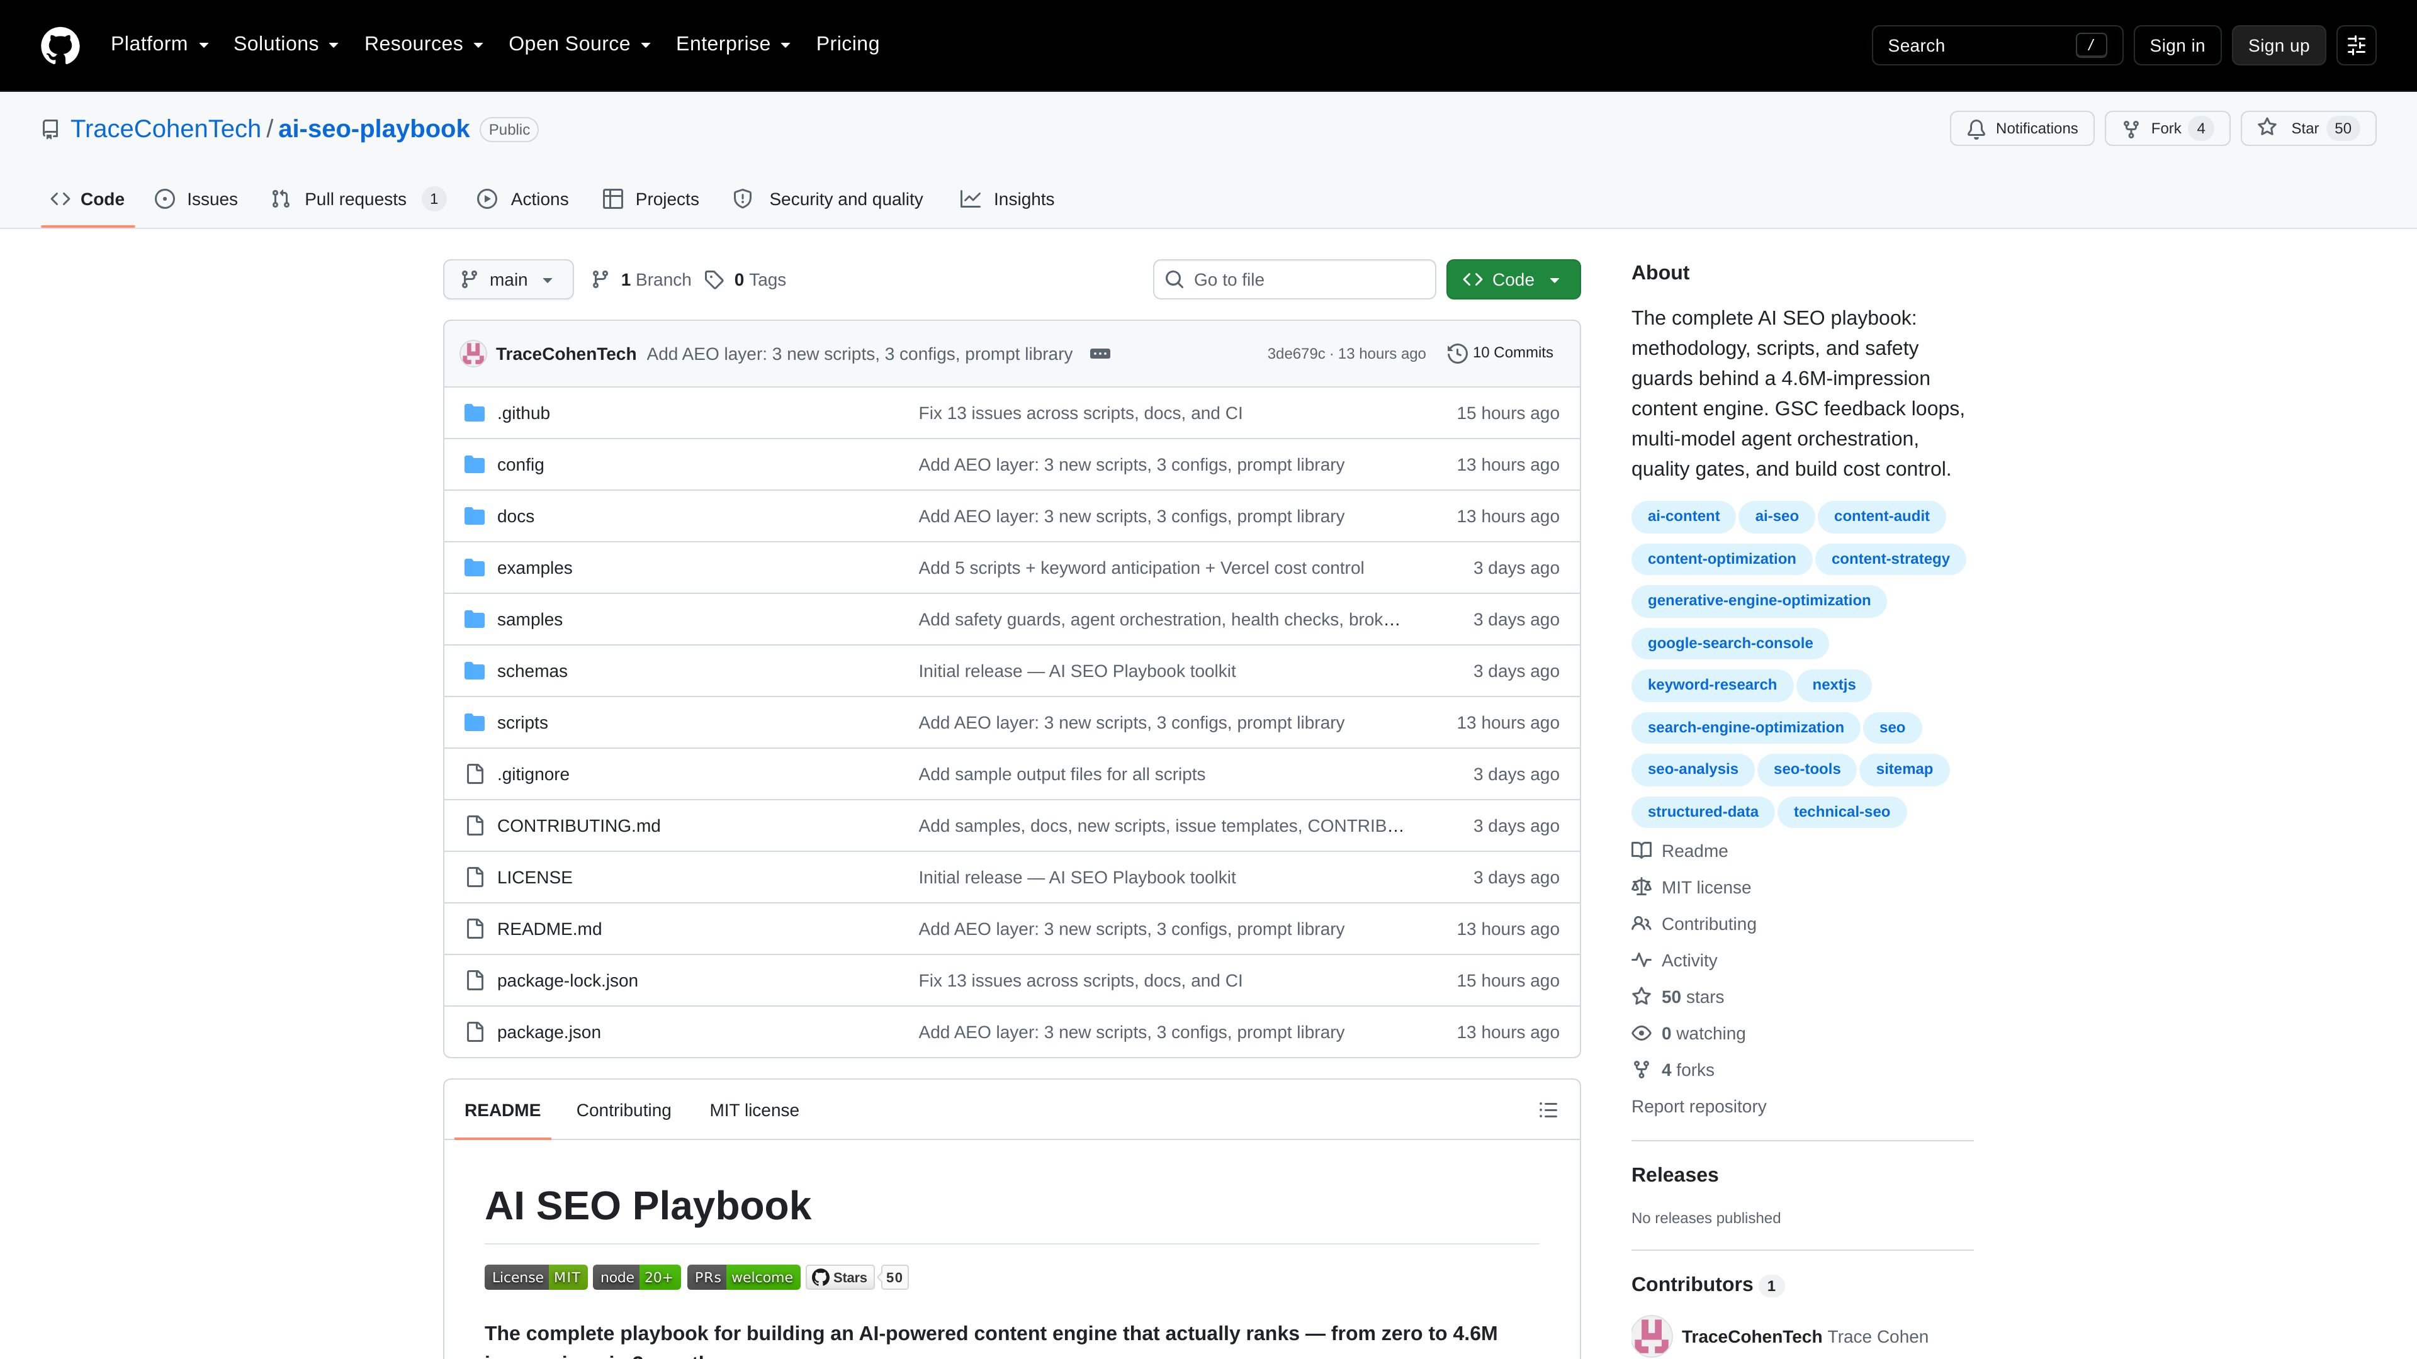Open the README.md file
Viewport: 2417px width, 1359px height.
tap(549, 929)
